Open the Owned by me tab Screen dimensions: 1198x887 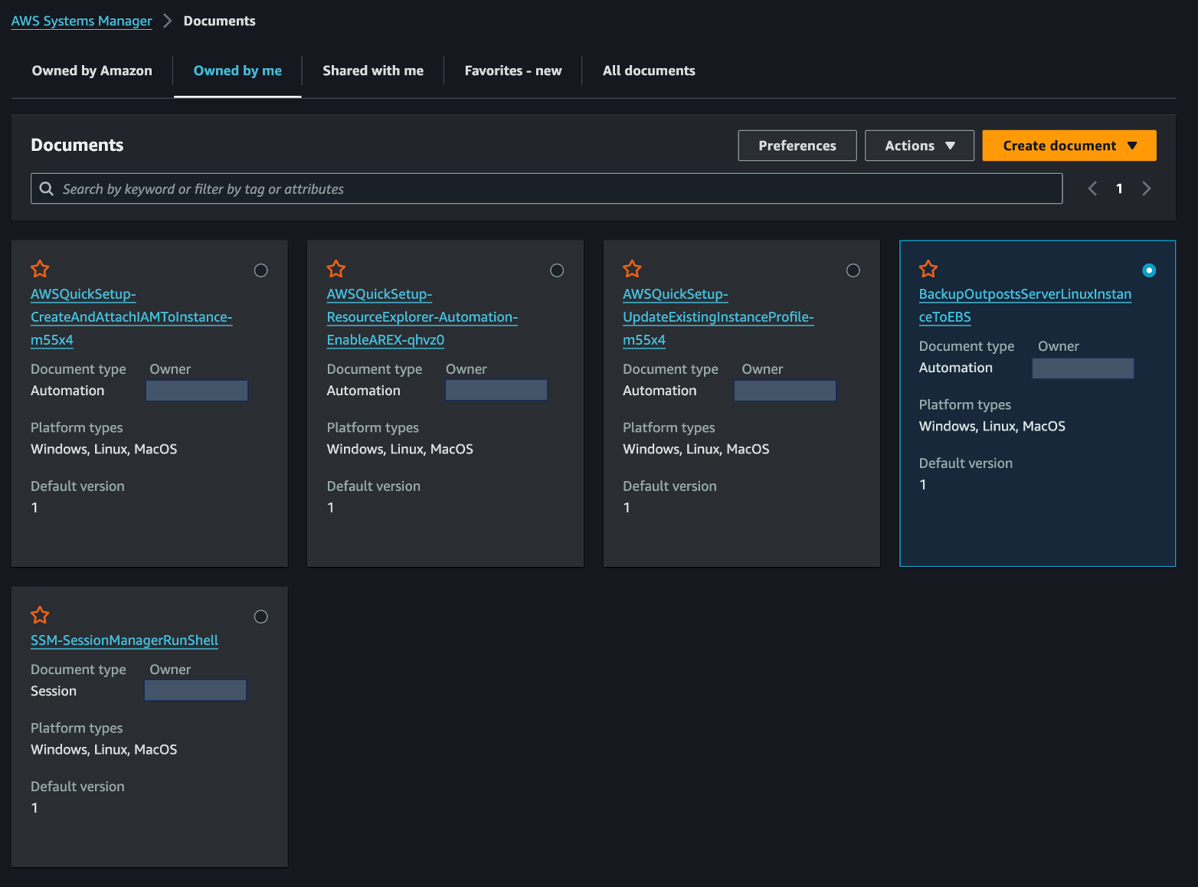coord(237,70)
